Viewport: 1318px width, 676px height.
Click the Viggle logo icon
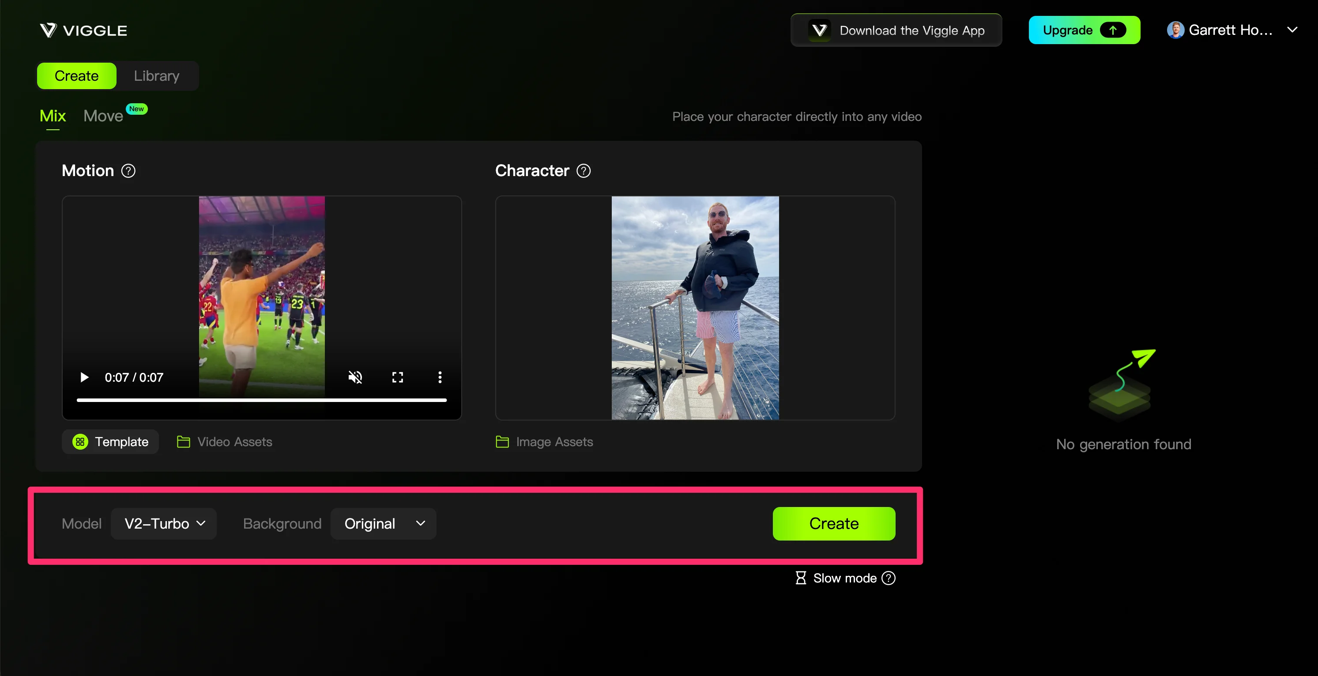coord(49,30)
